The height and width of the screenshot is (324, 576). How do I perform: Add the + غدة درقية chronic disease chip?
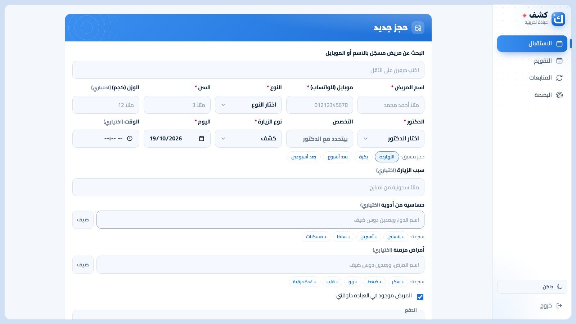(x=305, y=282)
